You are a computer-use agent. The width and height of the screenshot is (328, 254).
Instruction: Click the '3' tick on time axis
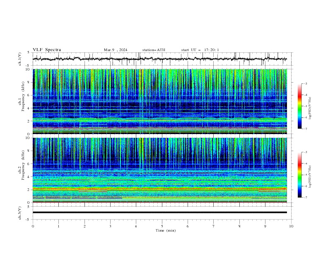[x=110, y=226]
